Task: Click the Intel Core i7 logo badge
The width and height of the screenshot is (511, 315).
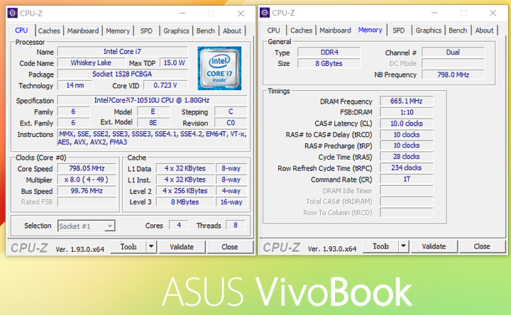Action: tap(219, 68)
